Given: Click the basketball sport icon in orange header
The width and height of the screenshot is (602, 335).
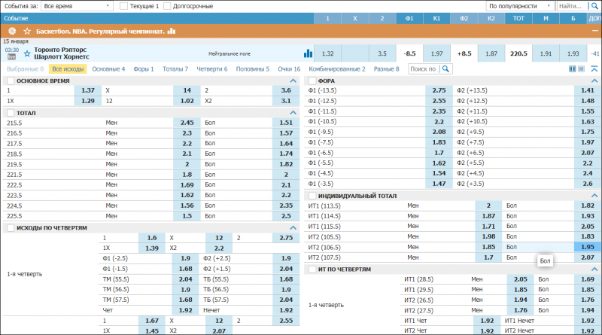Looking at the screenshot, I should [12, 31].
